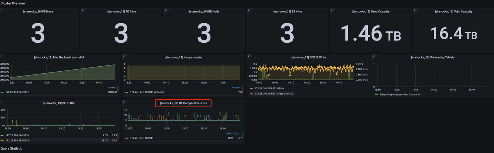Click the yellow swatch for 172.26.194.185:9016
Viewport: 494px width, 153px height.
click(x=2, y=140)
